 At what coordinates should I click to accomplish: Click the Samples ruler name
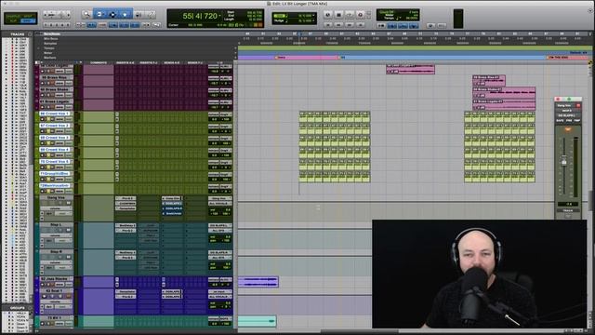tap(50, 44)
